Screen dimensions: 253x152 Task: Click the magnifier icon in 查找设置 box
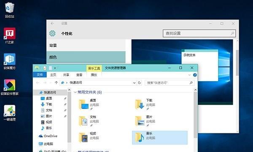coord(232,33)
